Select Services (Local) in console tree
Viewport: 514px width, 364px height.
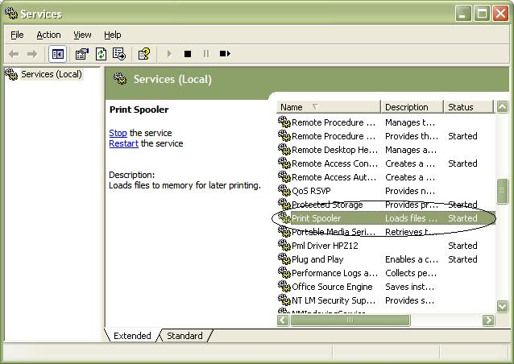pos(51,74)
